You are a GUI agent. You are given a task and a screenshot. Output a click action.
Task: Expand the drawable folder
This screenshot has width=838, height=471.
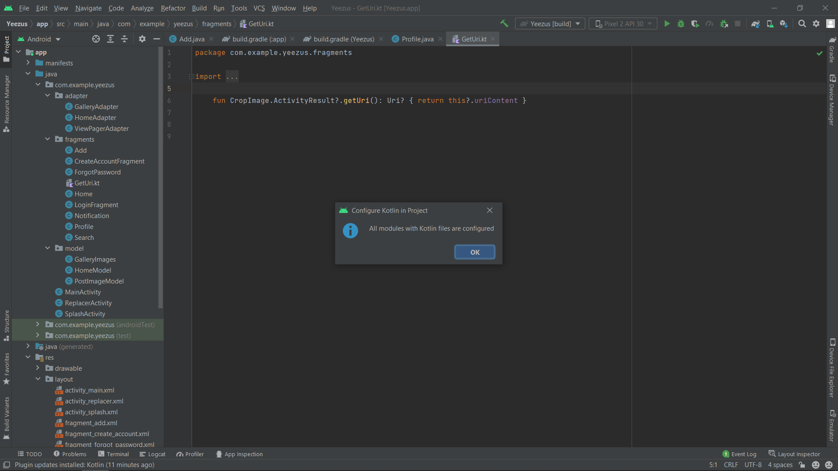[38, 368]
